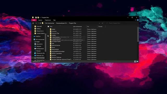This screenshot has width=167, height=94.
Task: Open the Файл ribbon tab
Action: click(x=34, y=20)
